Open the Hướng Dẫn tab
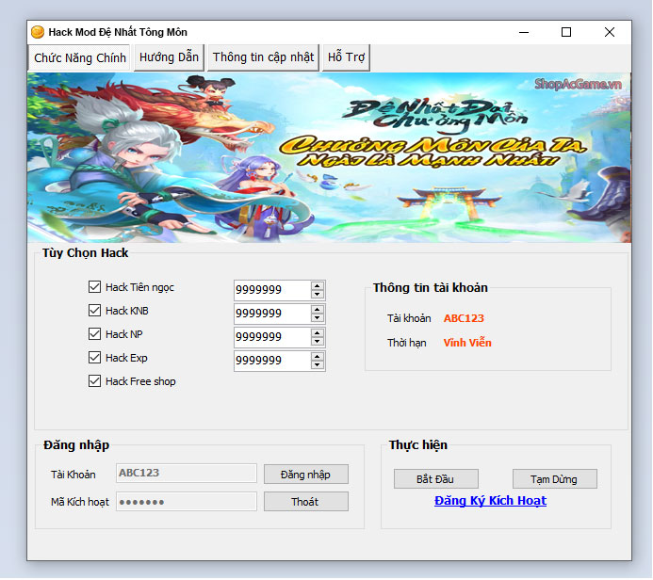The image size is (653, 580). (169, 57)
